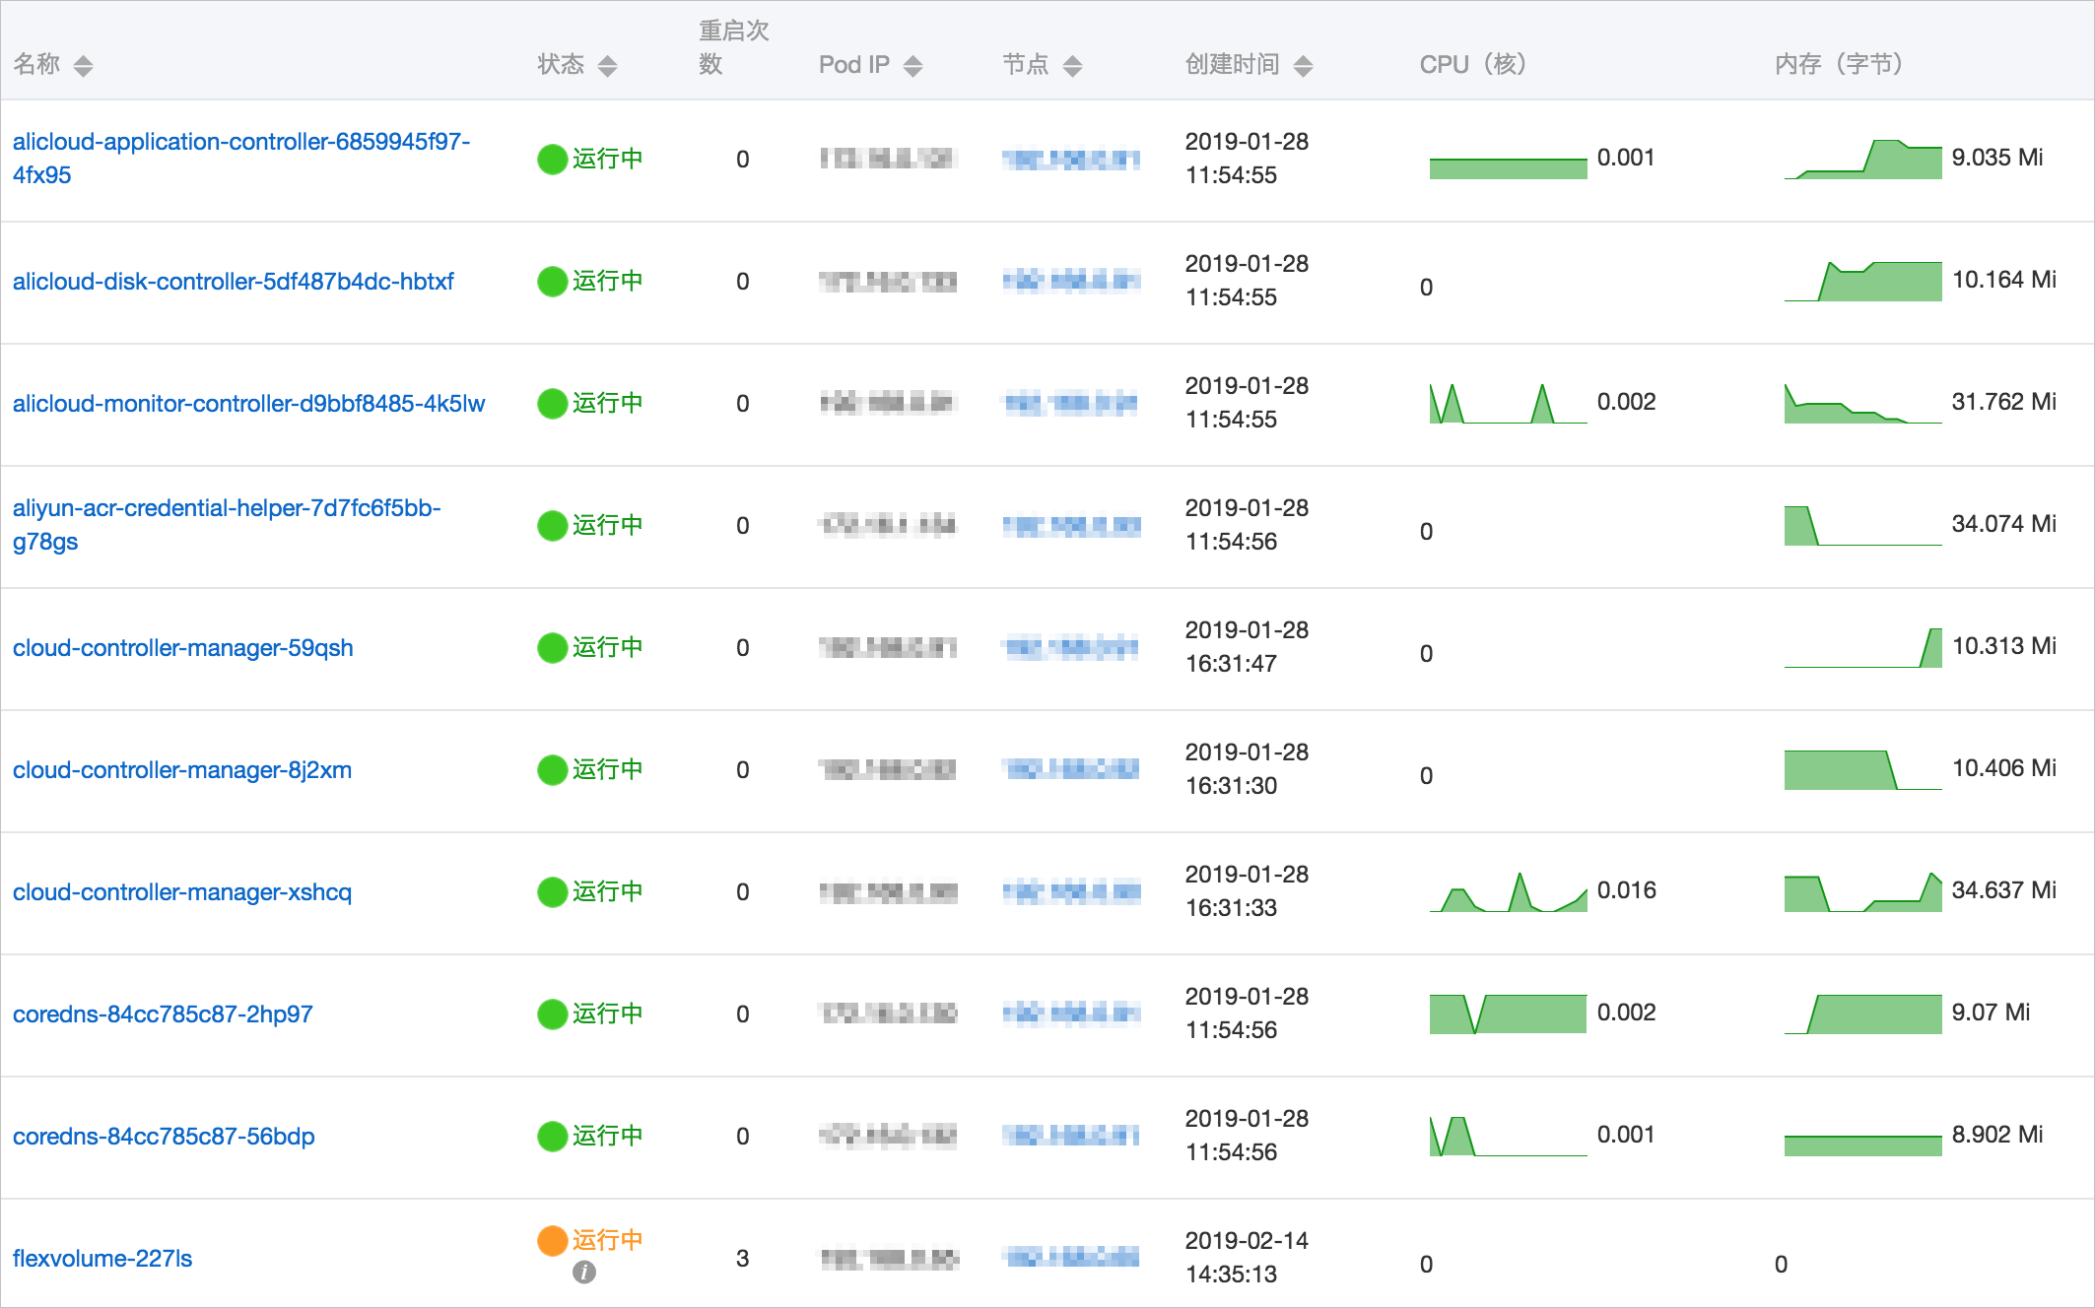This screenshot has height=1308, width=2095.
Task: Open pod flexvolume-227ls
Action: click(x=102, y=1259)
